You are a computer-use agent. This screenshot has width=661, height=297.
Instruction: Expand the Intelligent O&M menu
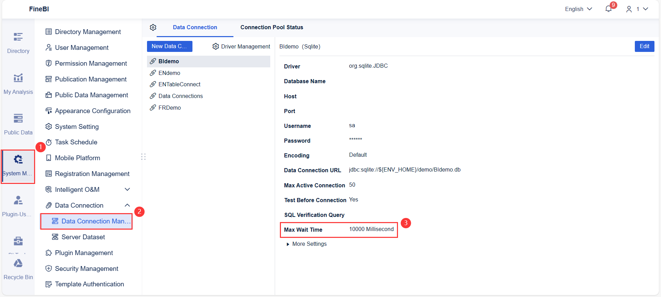(127, 189)
